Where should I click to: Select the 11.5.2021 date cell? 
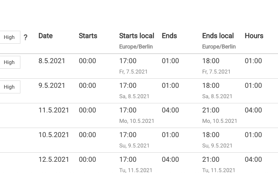pos(53,110)
